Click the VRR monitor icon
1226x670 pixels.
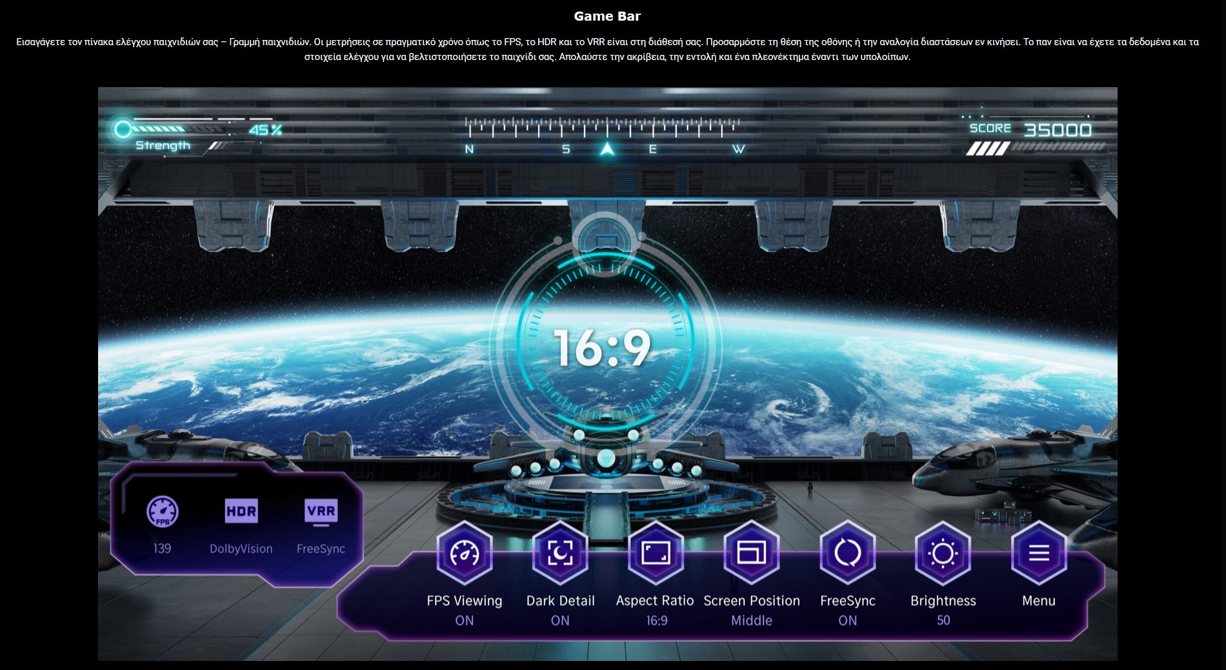tap(321, 513)
